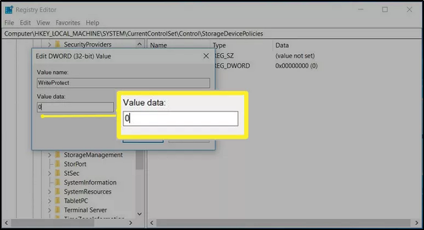Viewport: 424px width, 230px height.
Task: Click the Value name WriteProtect field
Action: click(x=124, y=83)
